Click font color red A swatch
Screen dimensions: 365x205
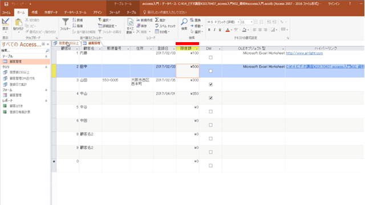coord(228,30)
